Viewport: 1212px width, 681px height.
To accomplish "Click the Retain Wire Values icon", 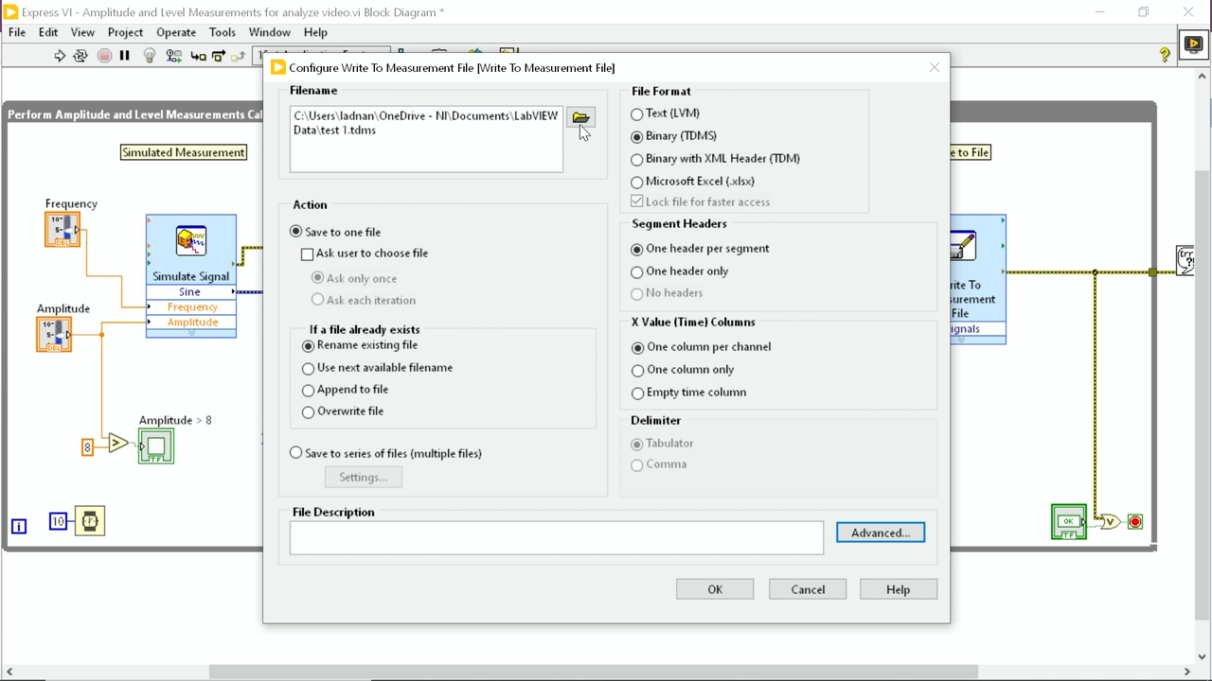I will coord(173,56).
